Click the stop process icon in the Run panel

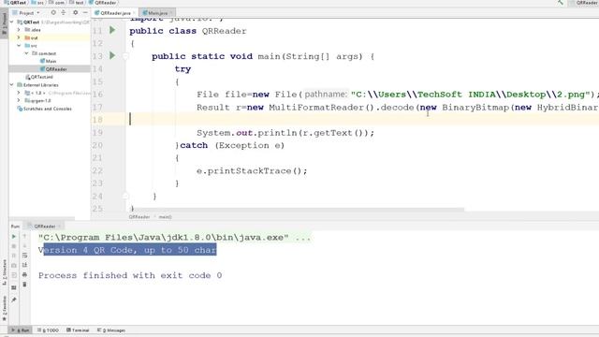[x=14, y=246]
